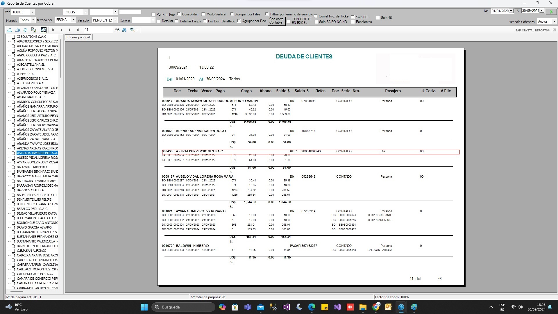Click the Copy icon in report toolbar
This screenshot has height=314, width=558.
pyautogui.click(x=34, y=30)
